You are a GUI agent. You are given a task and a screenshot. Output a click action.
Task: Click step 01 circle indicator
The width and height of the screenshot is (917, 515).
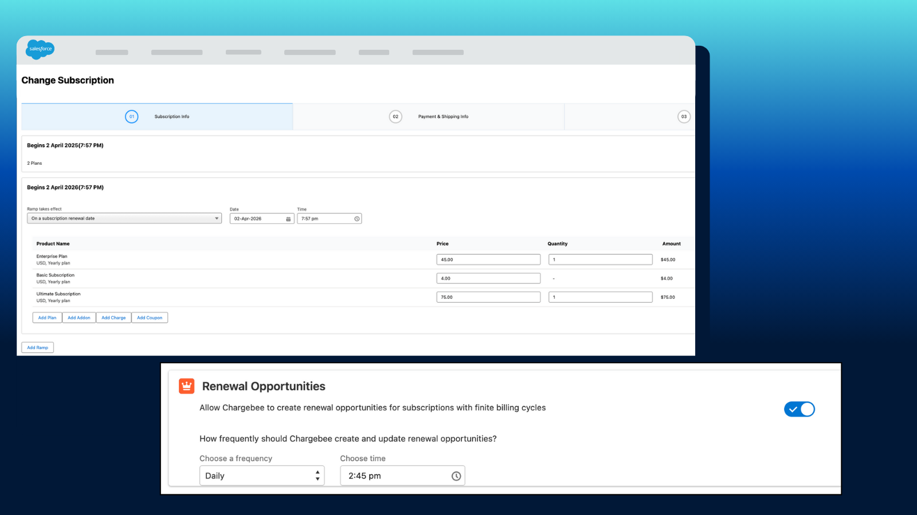(132, 117)
